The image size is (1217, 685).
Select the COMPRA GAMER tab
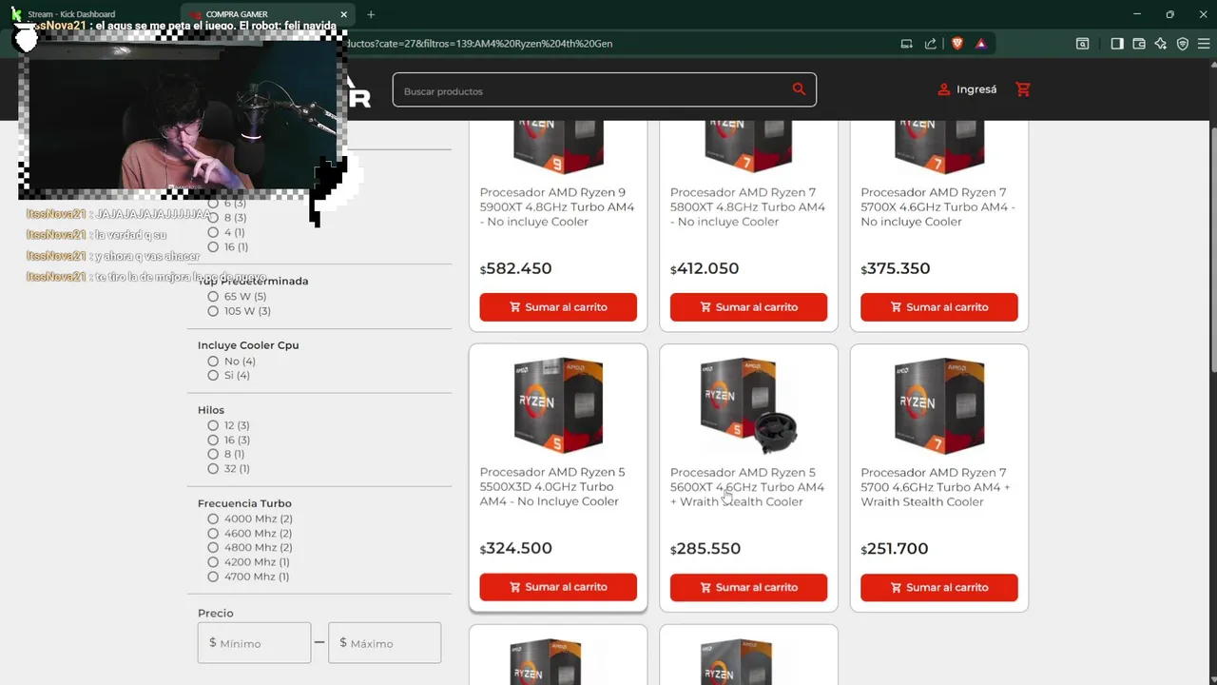click(x=269, y=14)
